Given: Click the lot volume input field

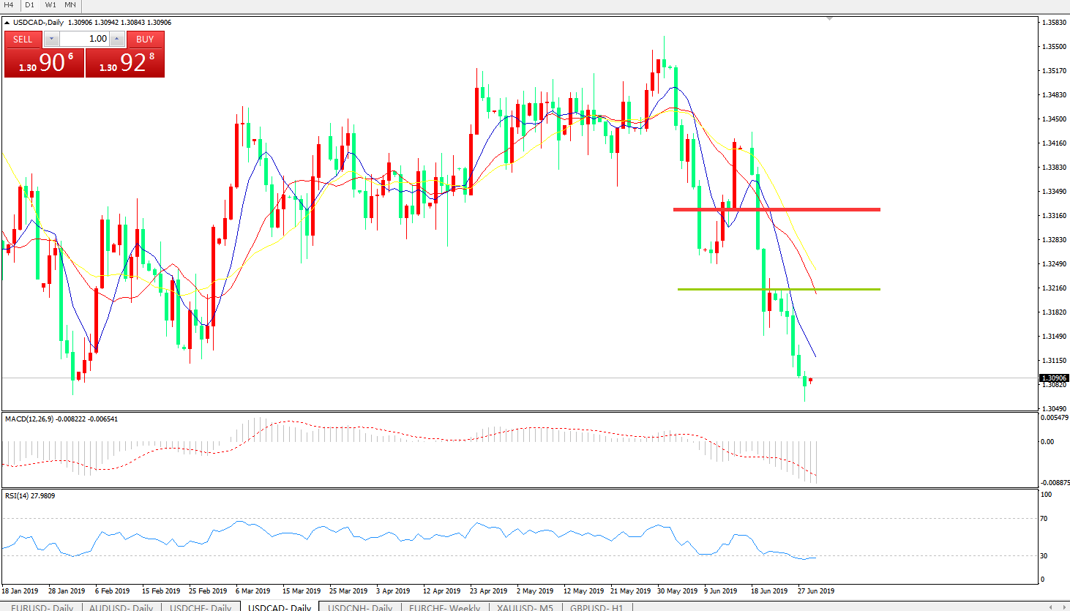Looking at the screenshot, I should (x=84, y=39).
